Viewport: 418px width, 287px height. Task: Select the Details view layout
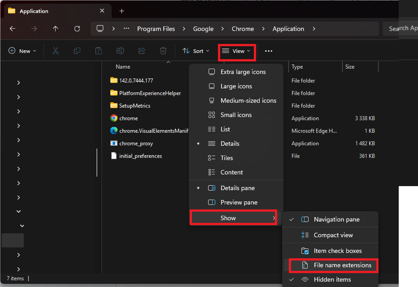click(236, 143)
